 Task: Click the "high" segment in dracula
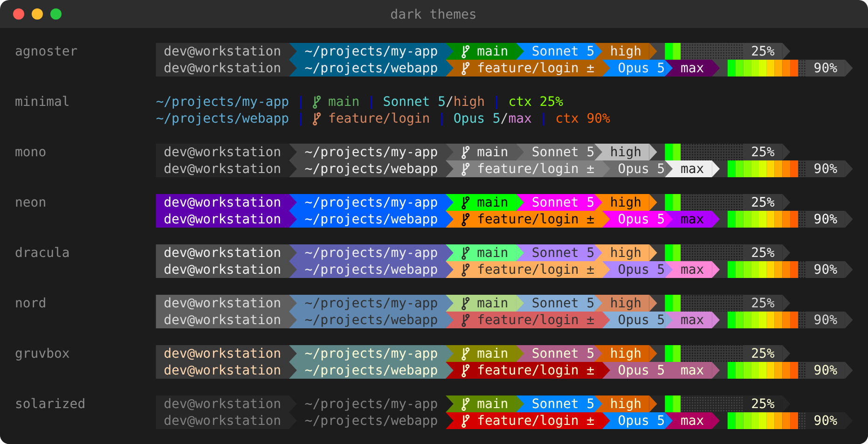click(626, 253)
